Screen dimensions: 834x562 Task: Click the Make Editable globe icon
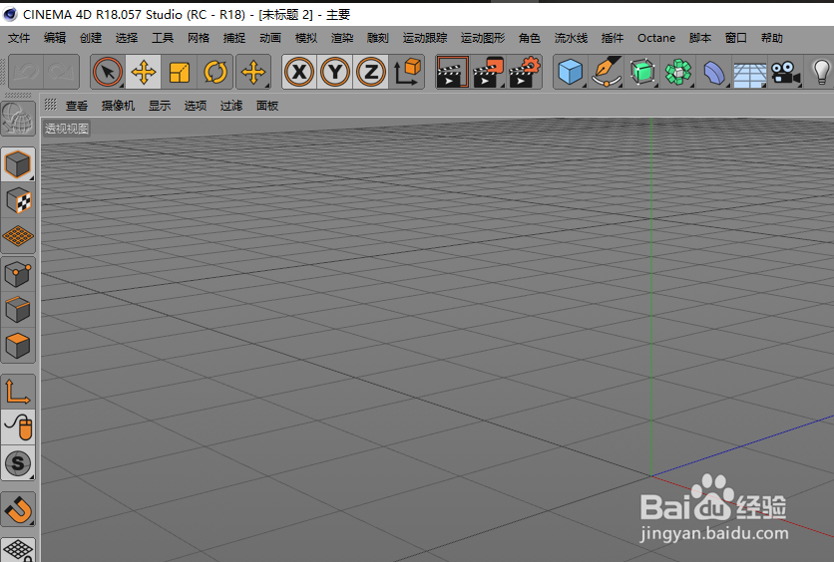click(18, 119)
